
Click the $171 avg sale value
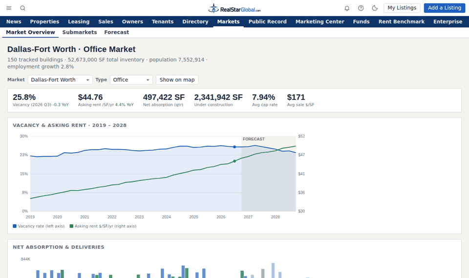click(296, 97)
